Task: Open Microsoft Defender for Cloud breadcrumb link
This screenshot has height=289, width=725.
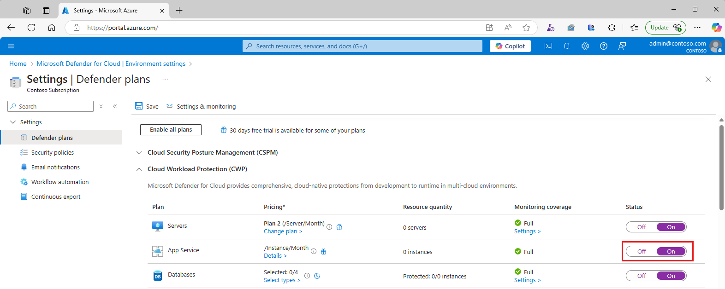Action: click(111, 64)
